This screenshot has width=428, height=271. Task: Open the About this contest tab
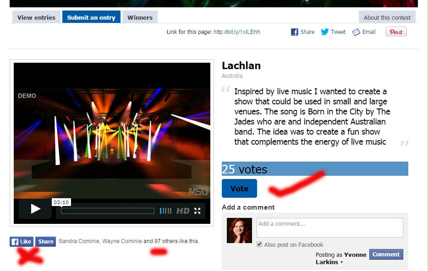(x=387, y=17)
